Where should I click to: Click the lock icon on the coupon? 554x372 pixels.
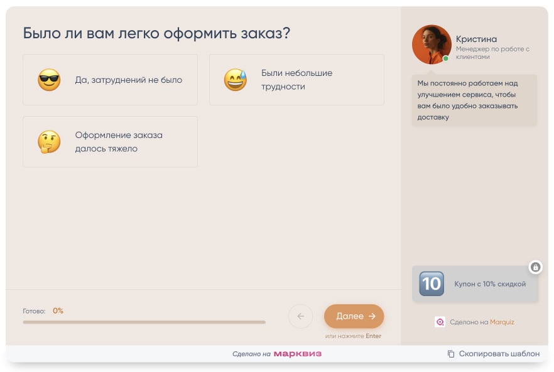[x=536, y=267]
